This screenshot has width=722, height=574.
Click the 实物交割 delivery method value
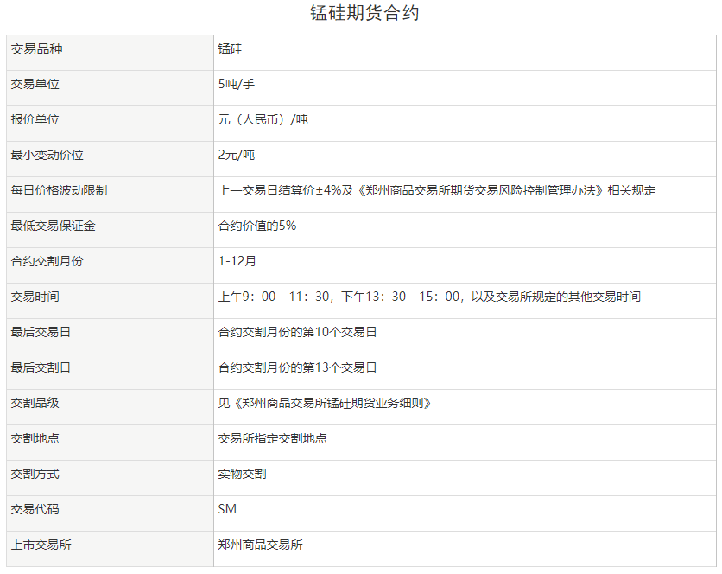[243, 475]
